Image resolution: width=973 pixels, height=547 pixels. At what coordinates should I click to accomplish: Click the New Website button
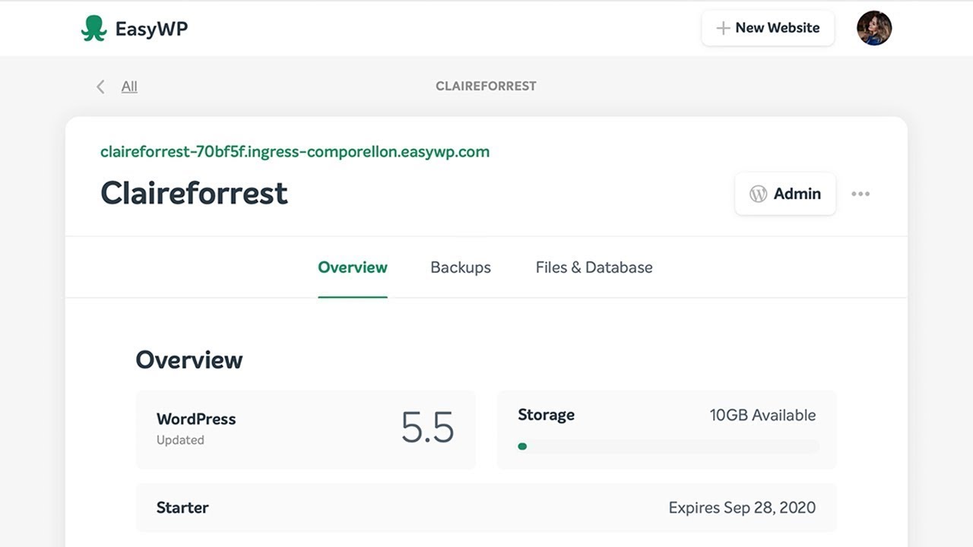click(x=768, y=27)
